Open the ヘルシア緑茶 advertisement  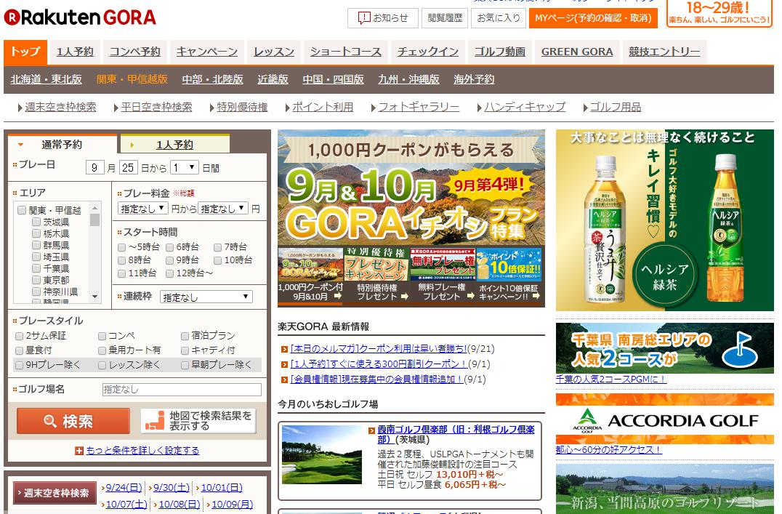(x=665, y=220)
